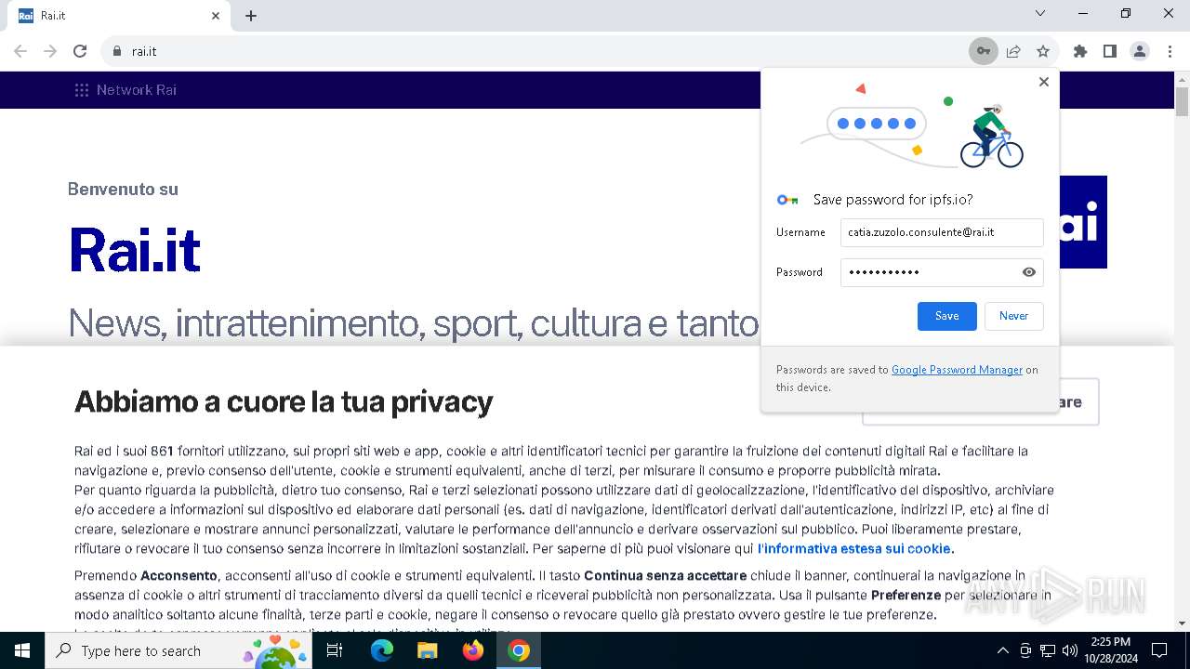Open the Windows Start menu
1190x669 pixels.
(x=22, y=650)
